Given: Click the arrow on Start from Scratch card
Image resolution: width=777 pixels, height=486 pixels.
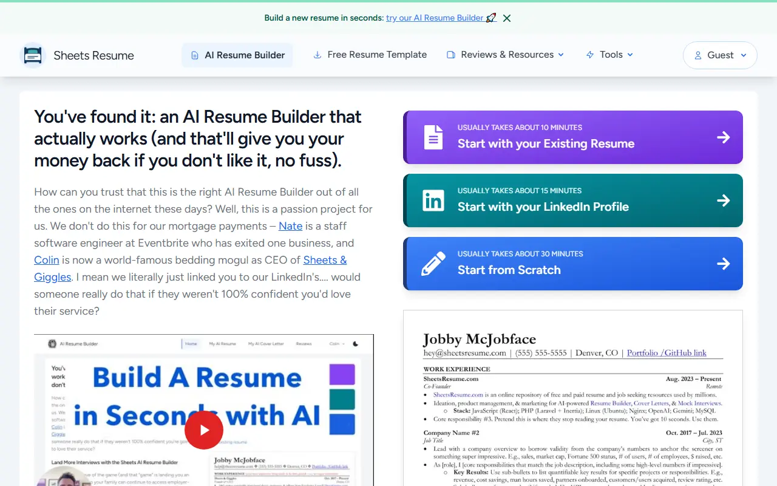Looking at the screenshot, I should (x=724, y=264).
